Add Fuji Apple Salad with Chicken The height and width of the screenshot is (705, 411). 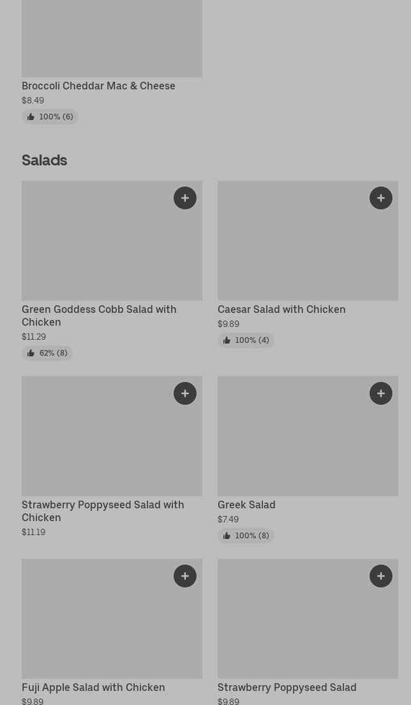185,576
